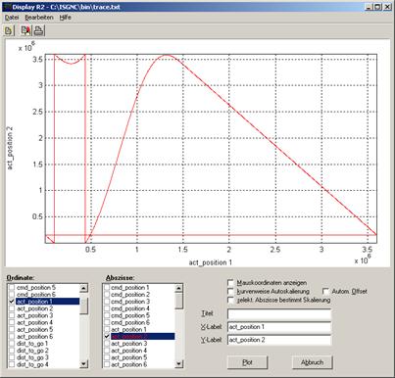Open the Bearbeiten menu
The image size is (395, 378).
(39, 18)
